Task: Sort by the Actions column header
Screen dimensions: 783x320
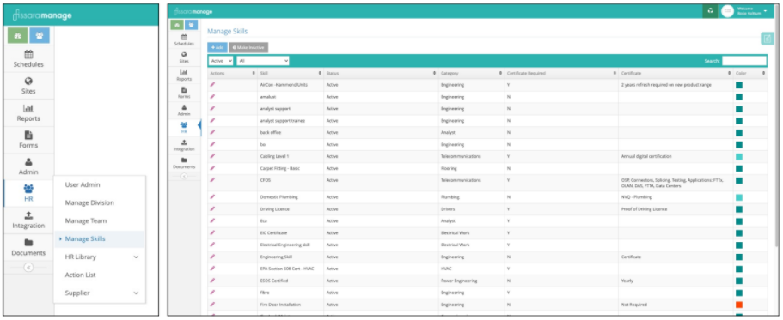Action: click(x=232, y=73)
